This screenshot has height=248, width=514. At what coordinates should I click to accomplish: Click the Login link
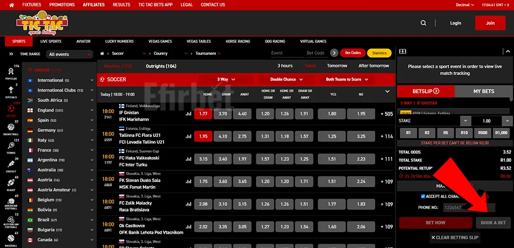[x=455, y=23]
